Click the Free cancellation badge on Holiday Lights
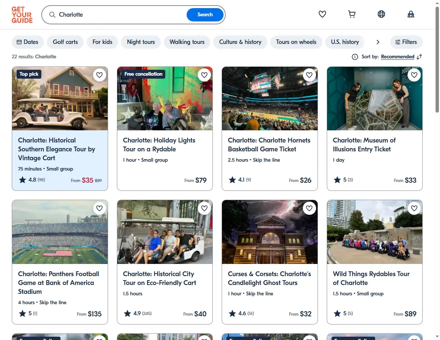 (x=143, y=74)
